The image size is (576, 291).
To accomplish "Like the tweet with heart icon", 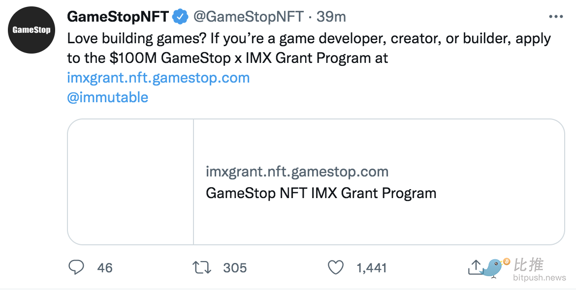I will coord(335,267).
